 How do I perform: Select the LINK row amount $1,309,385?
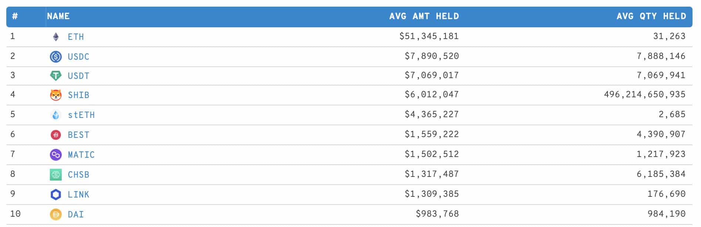(x=431, y=194)
